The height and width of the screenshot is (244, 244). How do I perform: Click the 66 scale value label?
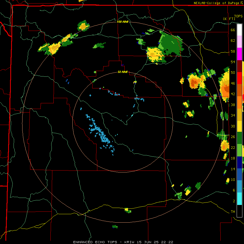233,30
